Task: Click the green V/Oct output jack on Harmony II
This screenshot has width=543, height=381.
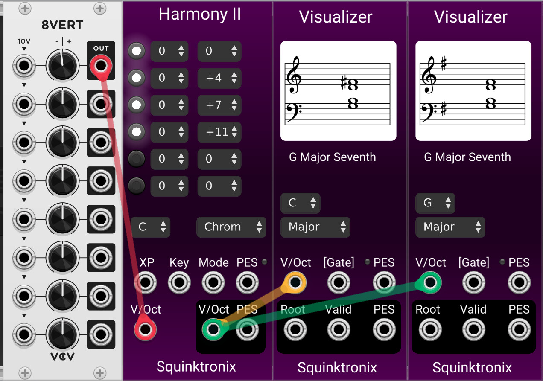Action: [x=213, y=329]
